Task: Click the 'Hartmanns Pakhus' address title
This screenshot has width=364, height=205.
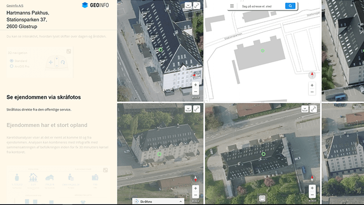Action: coord(28,20)
